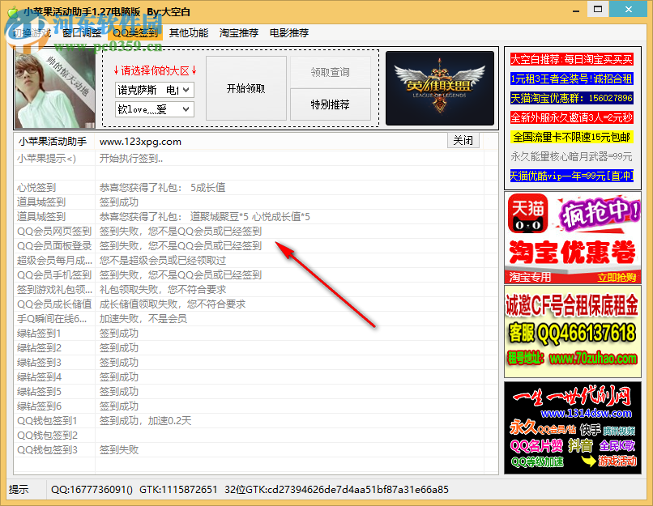Expand the 钦love爱 account dropdown
653x506 pixels.
click(x=155, y=109)
